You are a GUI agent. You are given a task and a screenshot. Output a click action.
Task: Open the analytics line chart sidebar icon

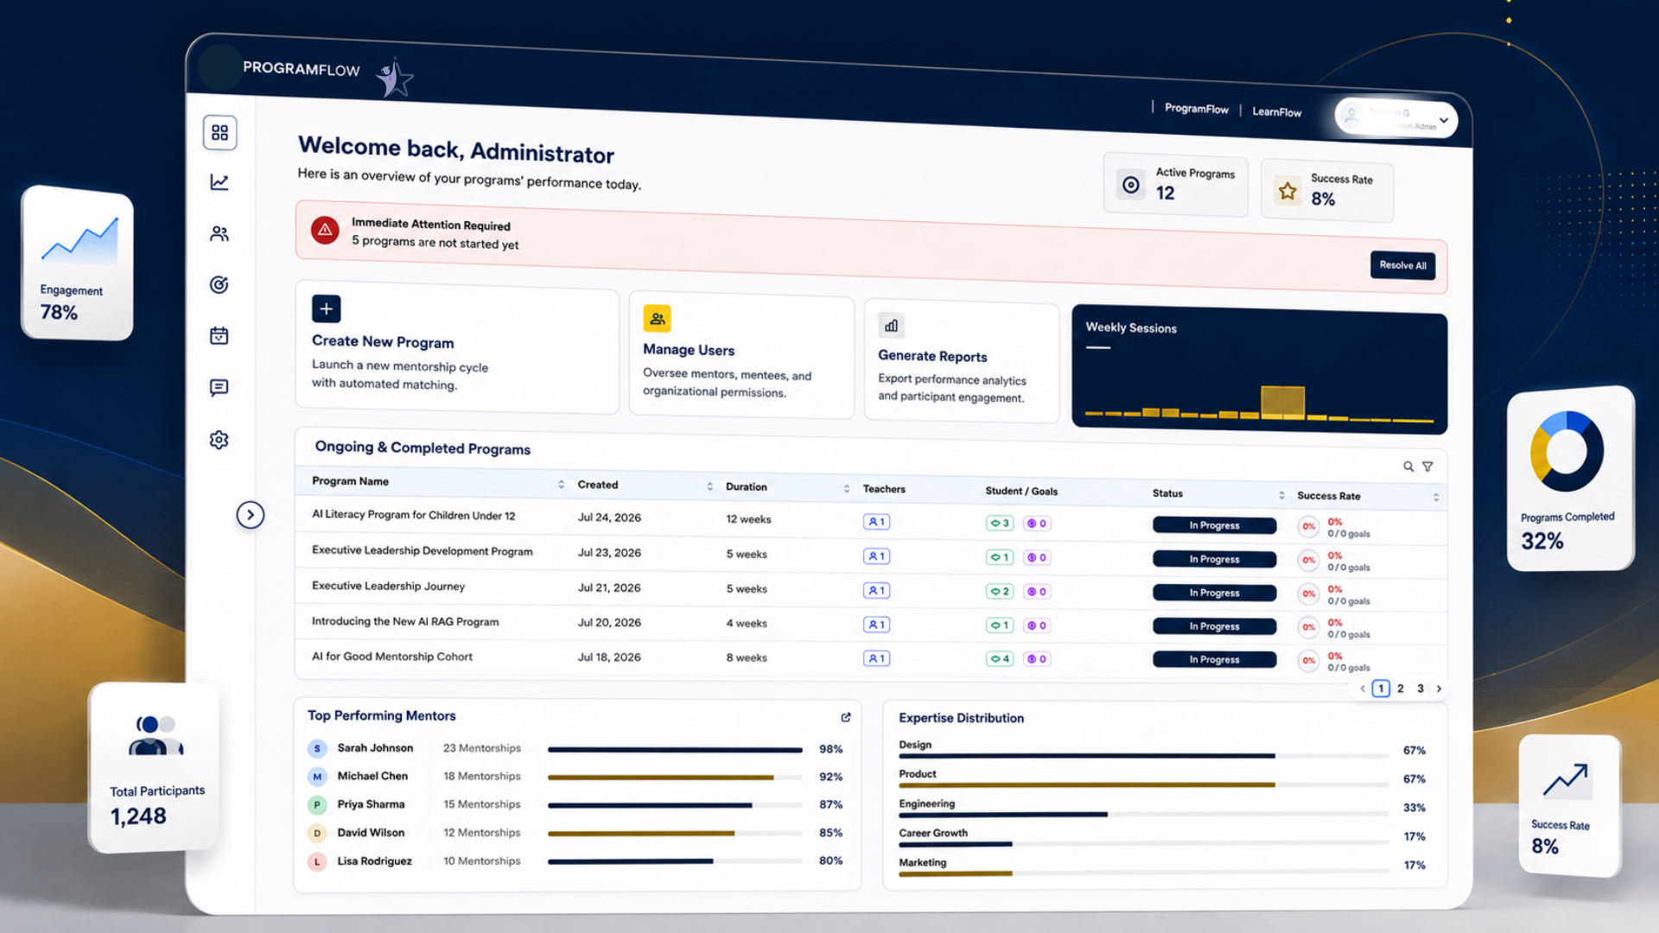(219, 182)
